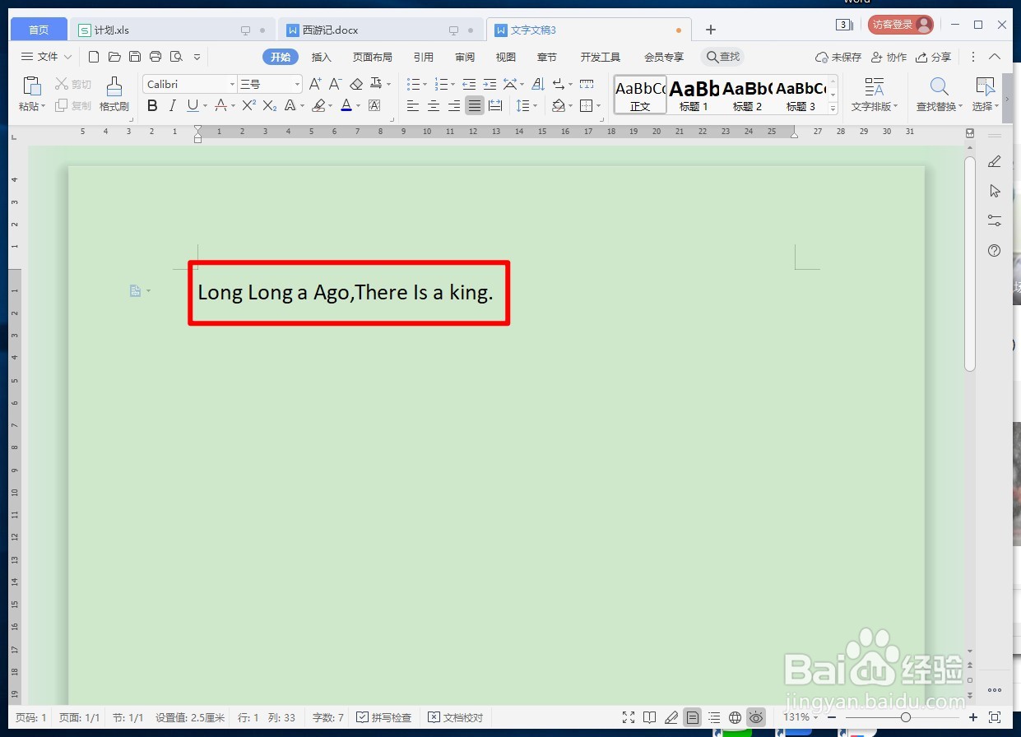This screenshot has height=737, width=1021.
Task: Open bullet list style dropdown
Action: [425, 84]
